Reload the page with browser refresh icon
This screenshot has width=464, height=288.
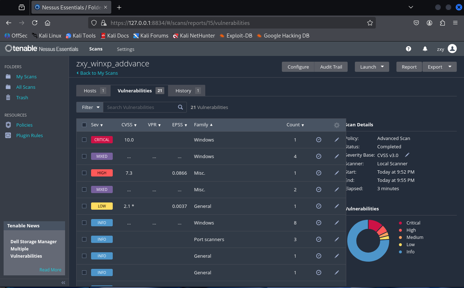[35, 23]
